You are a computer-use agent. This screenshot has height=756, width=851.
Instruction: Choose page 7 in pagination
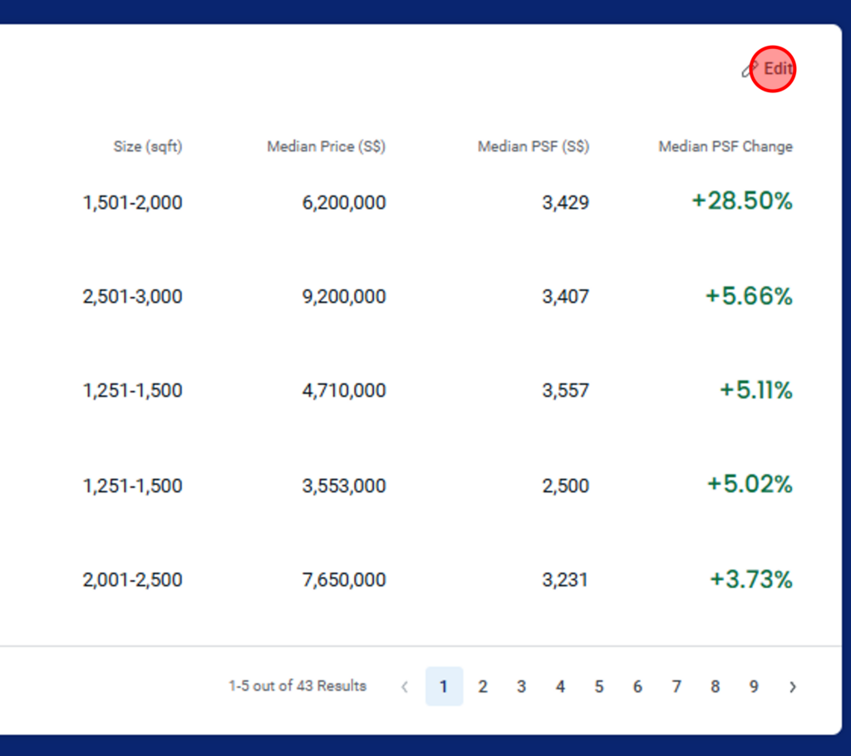pos(676,687)
